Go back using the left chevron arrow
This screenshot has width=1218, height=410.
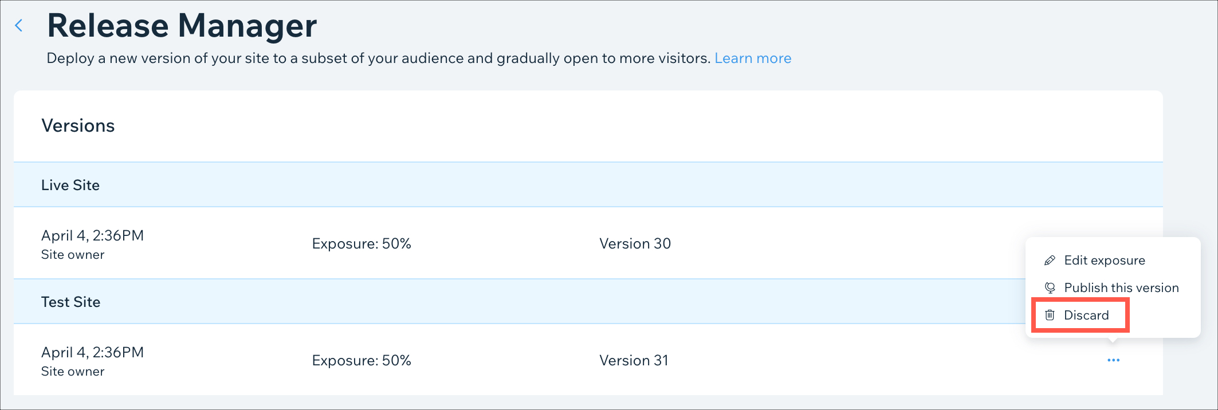pyautogui.click(x=19, y=26)
